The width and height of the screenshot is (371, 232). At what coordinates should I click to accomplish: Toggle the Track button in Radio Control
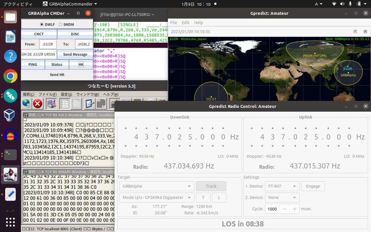coord(211,186)
